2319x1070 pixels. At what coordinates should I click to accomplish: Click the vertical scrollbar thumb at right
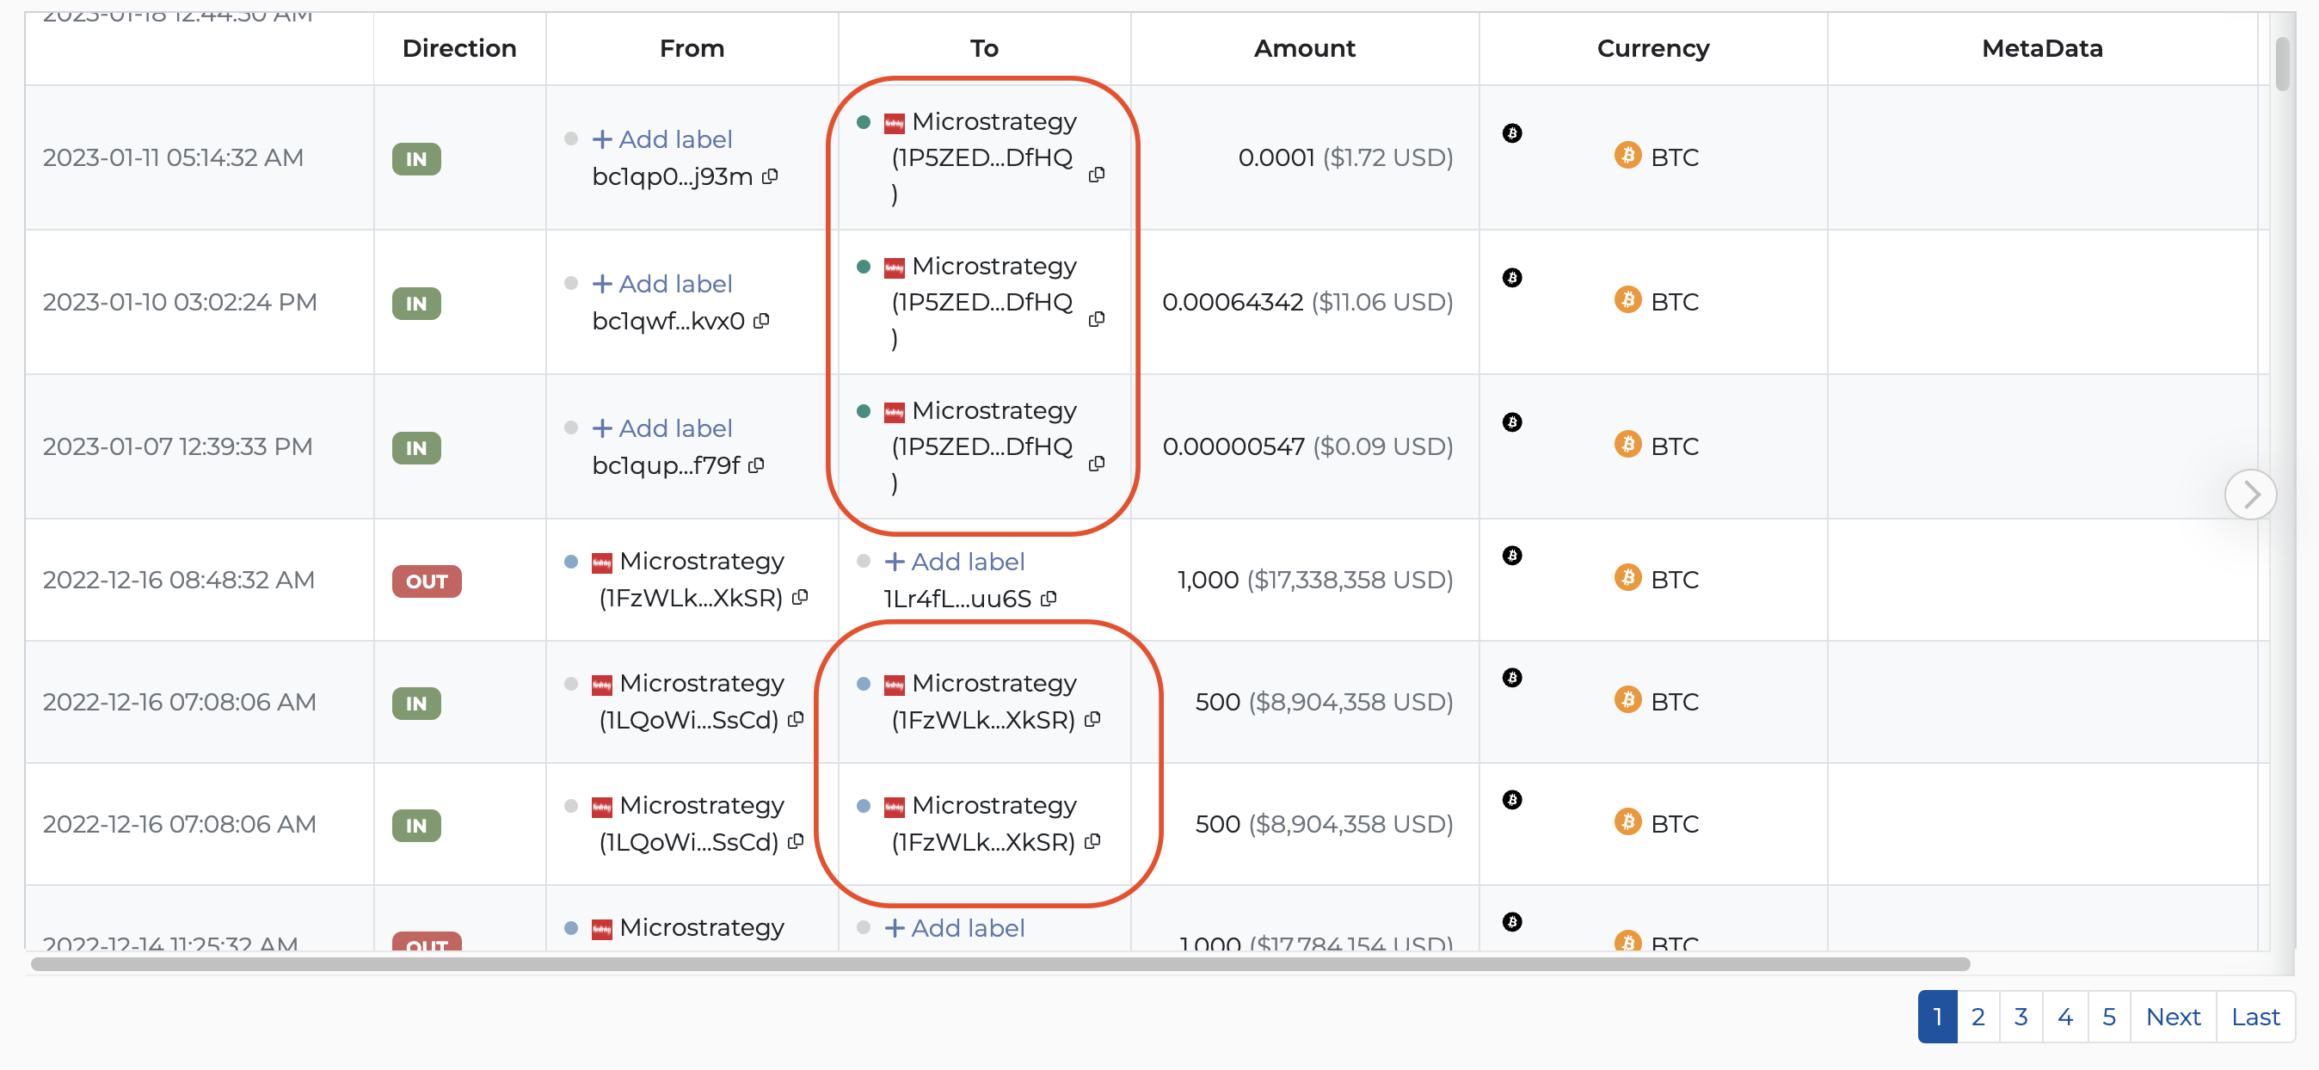pyautogui.click(x=2281, y=63)
